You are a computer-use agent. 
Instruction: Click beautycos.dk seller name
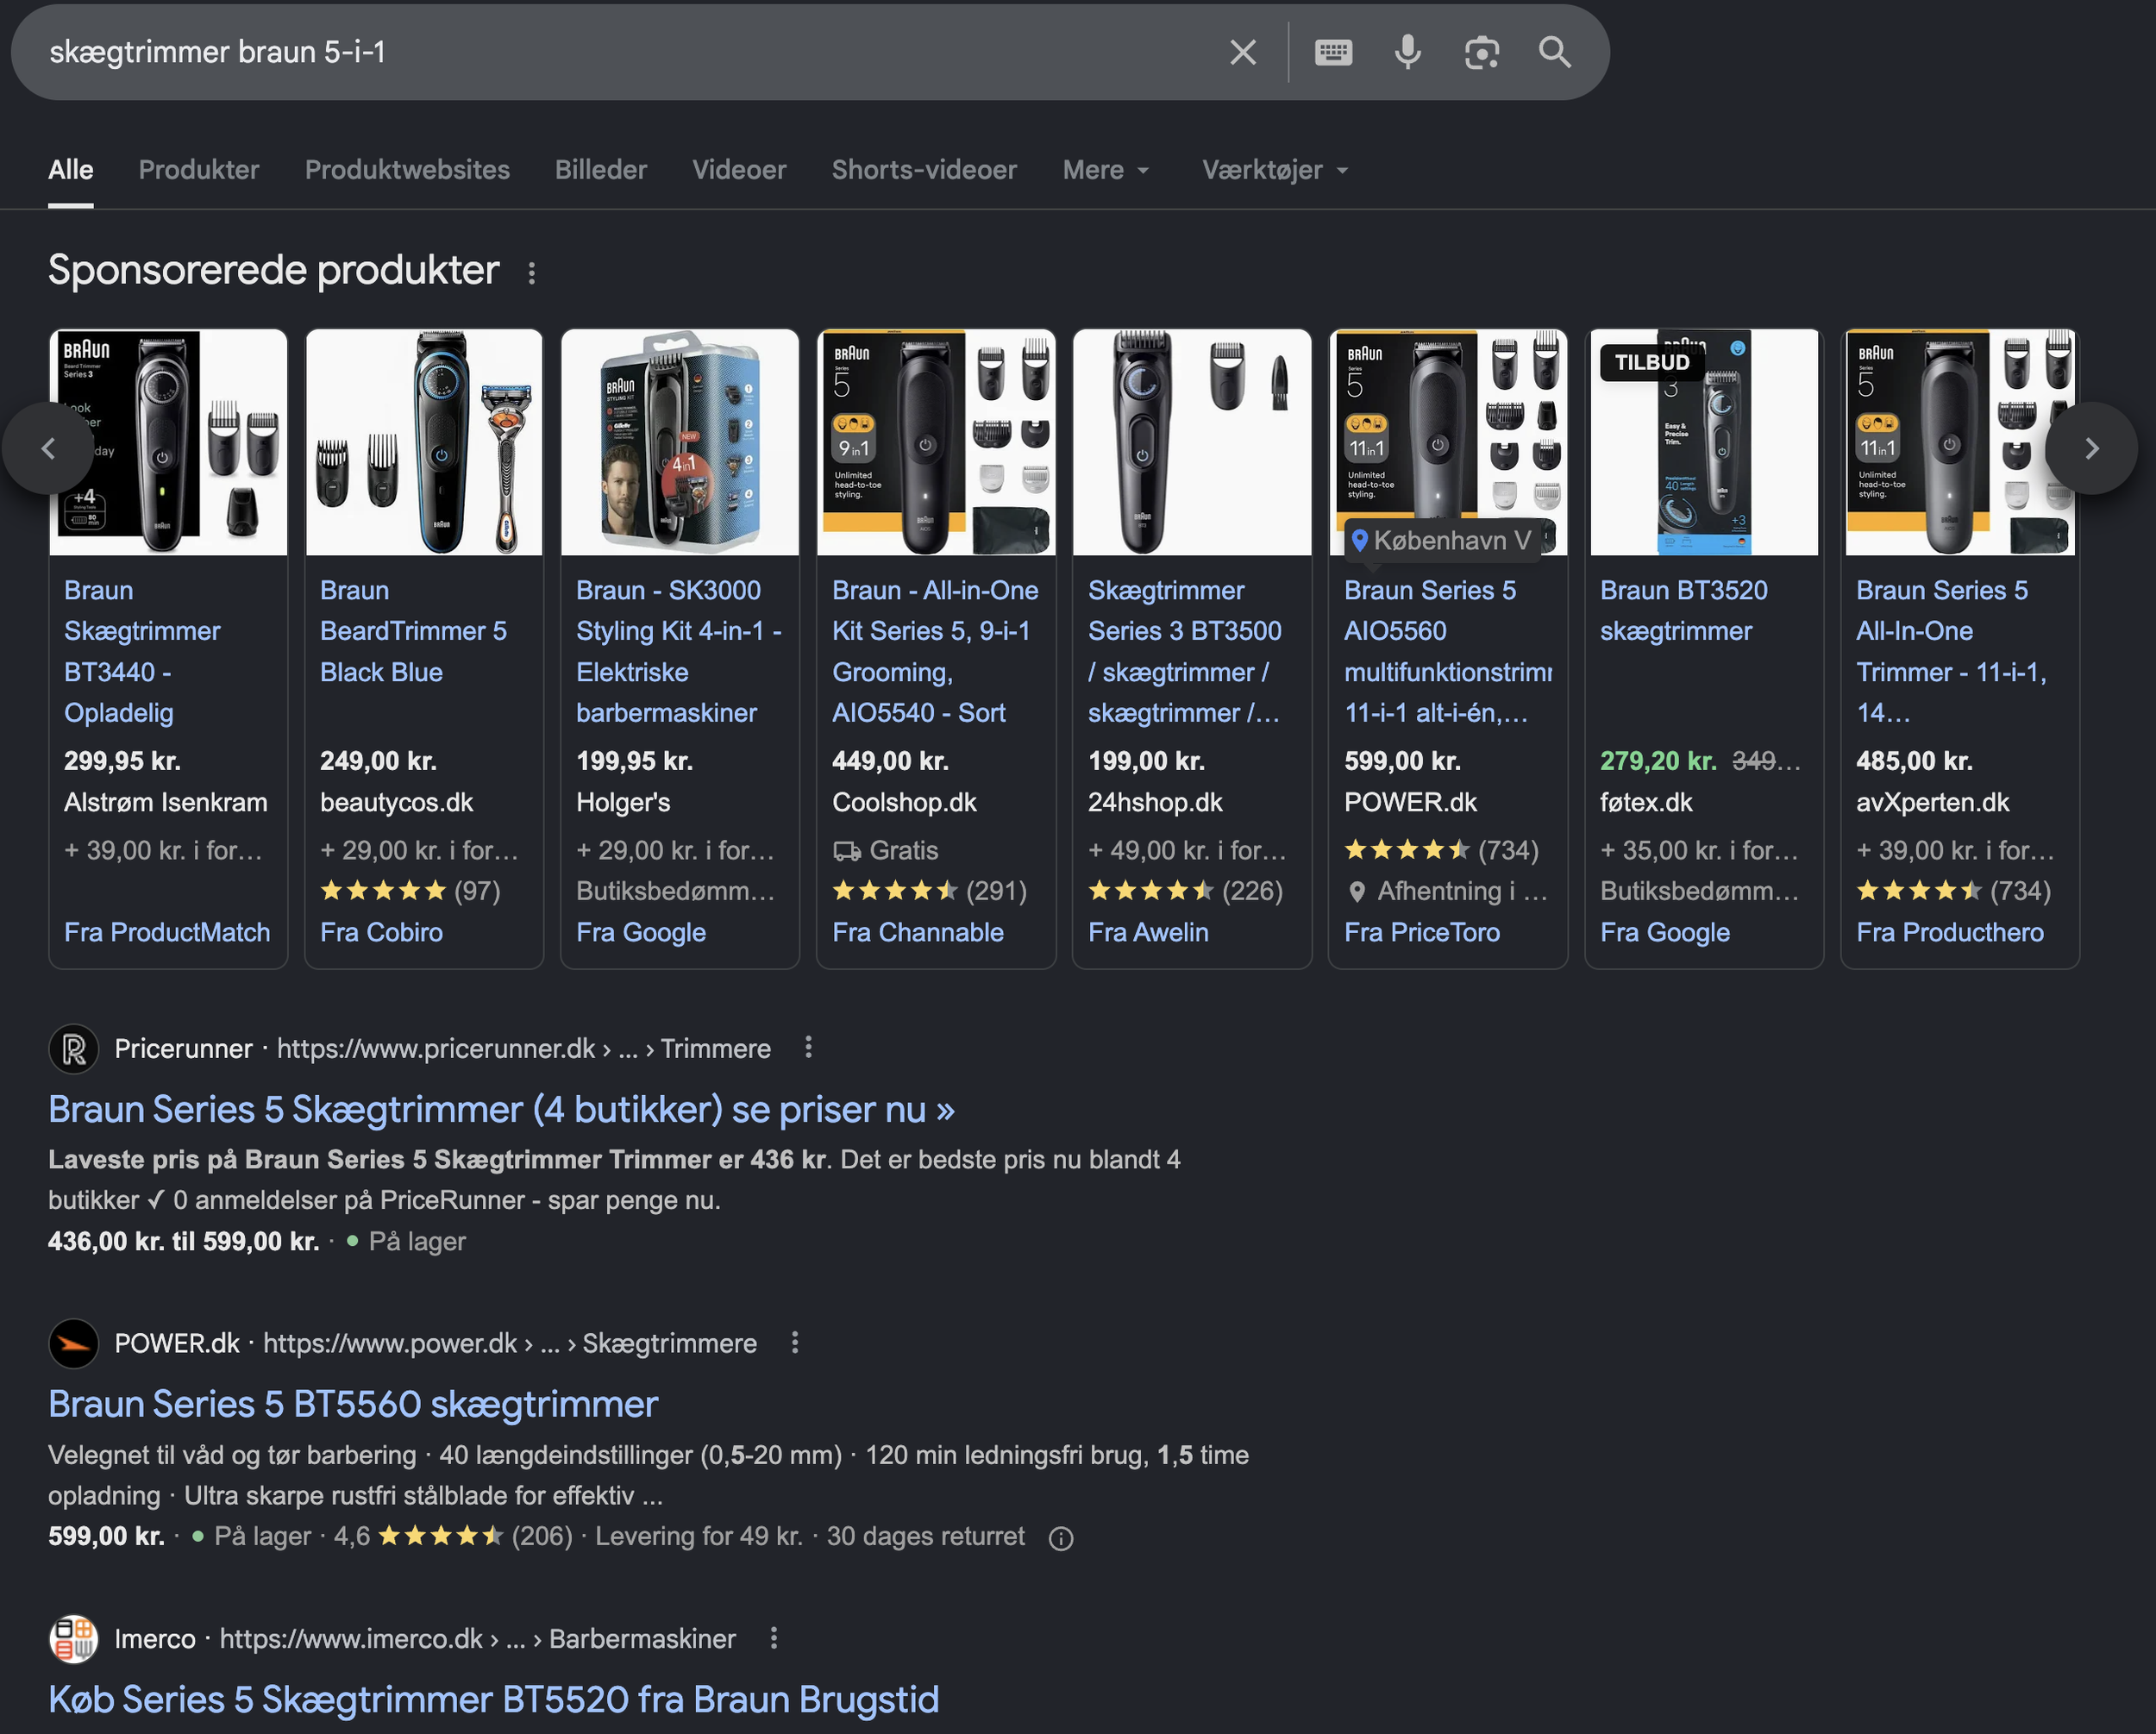pyautogui.click(x=397, y=802)
